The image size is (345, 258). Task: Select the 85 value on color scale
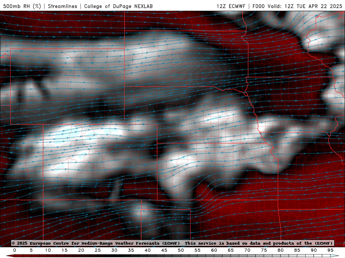click(x=297, y=250)
